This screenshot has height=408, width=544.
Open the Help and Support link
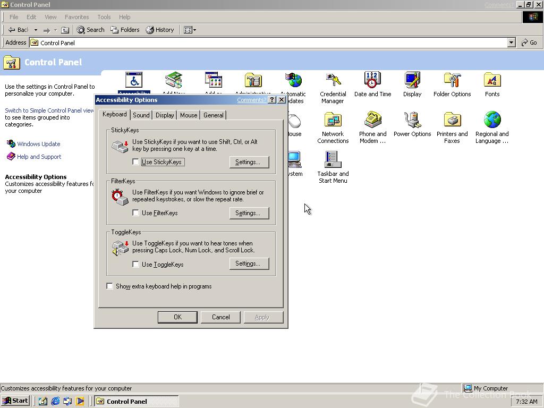39,157
